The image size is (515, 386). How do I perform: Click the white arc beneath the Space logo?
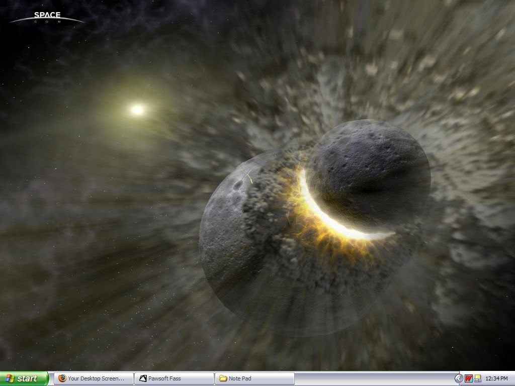coord(47,20)
